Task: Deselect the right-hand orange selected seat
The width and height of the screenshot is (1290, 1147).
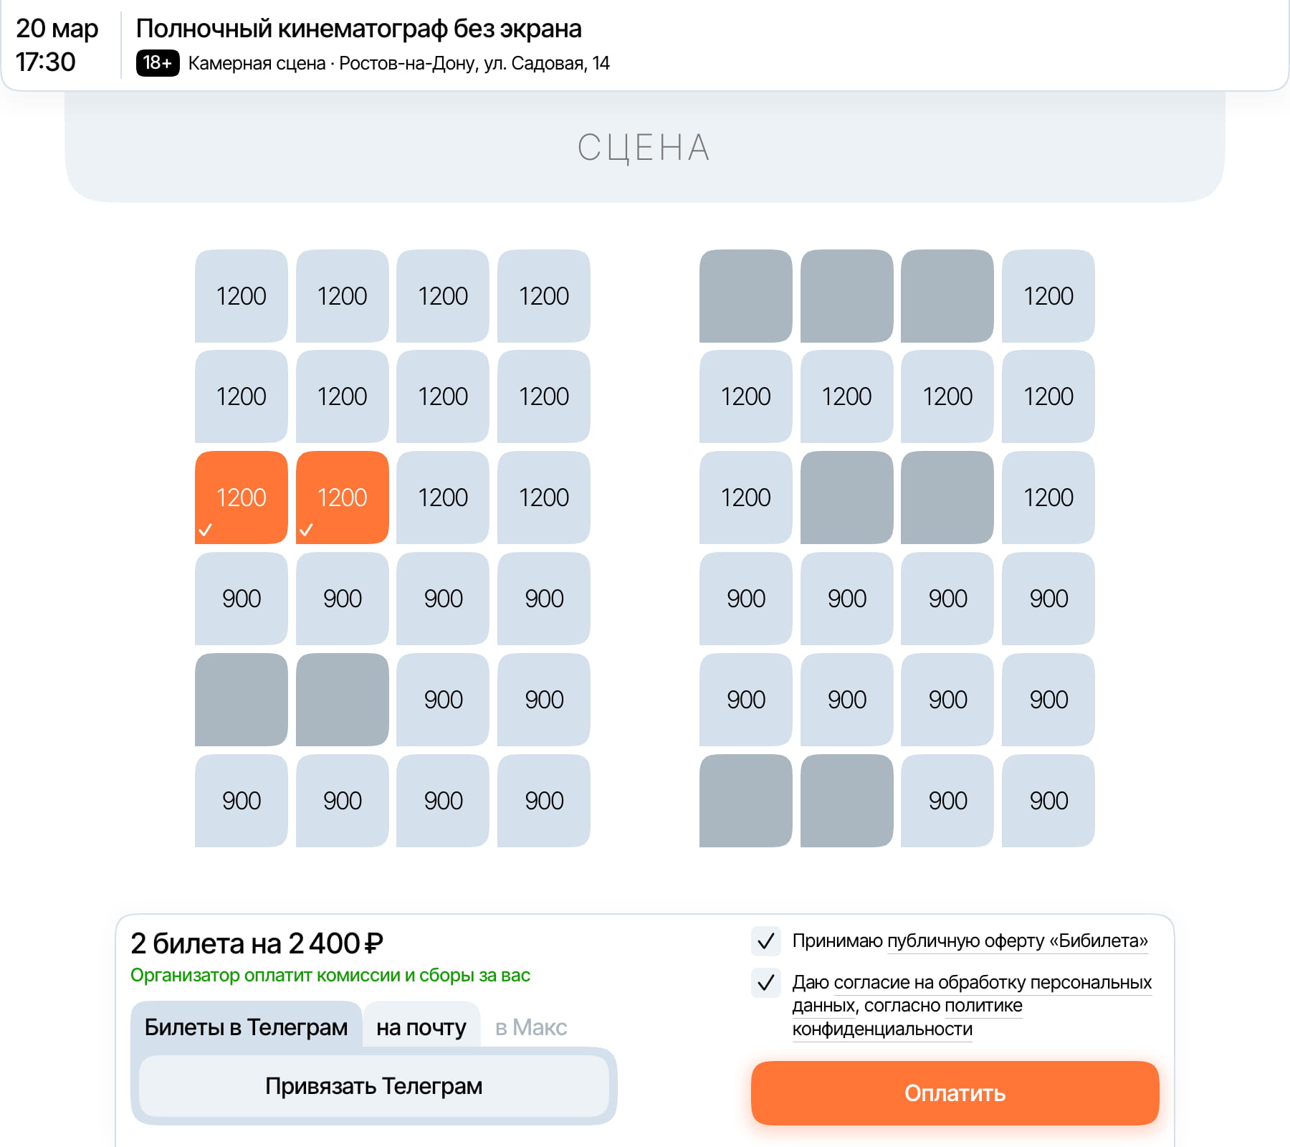Action: 343,498
